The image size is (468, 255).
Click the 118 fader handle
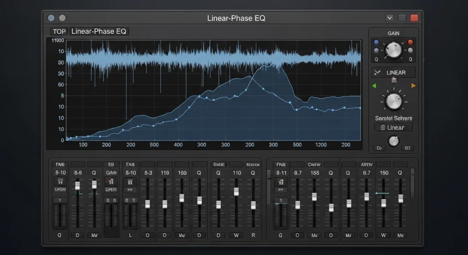pyautogui.click(x=165, y=204)
